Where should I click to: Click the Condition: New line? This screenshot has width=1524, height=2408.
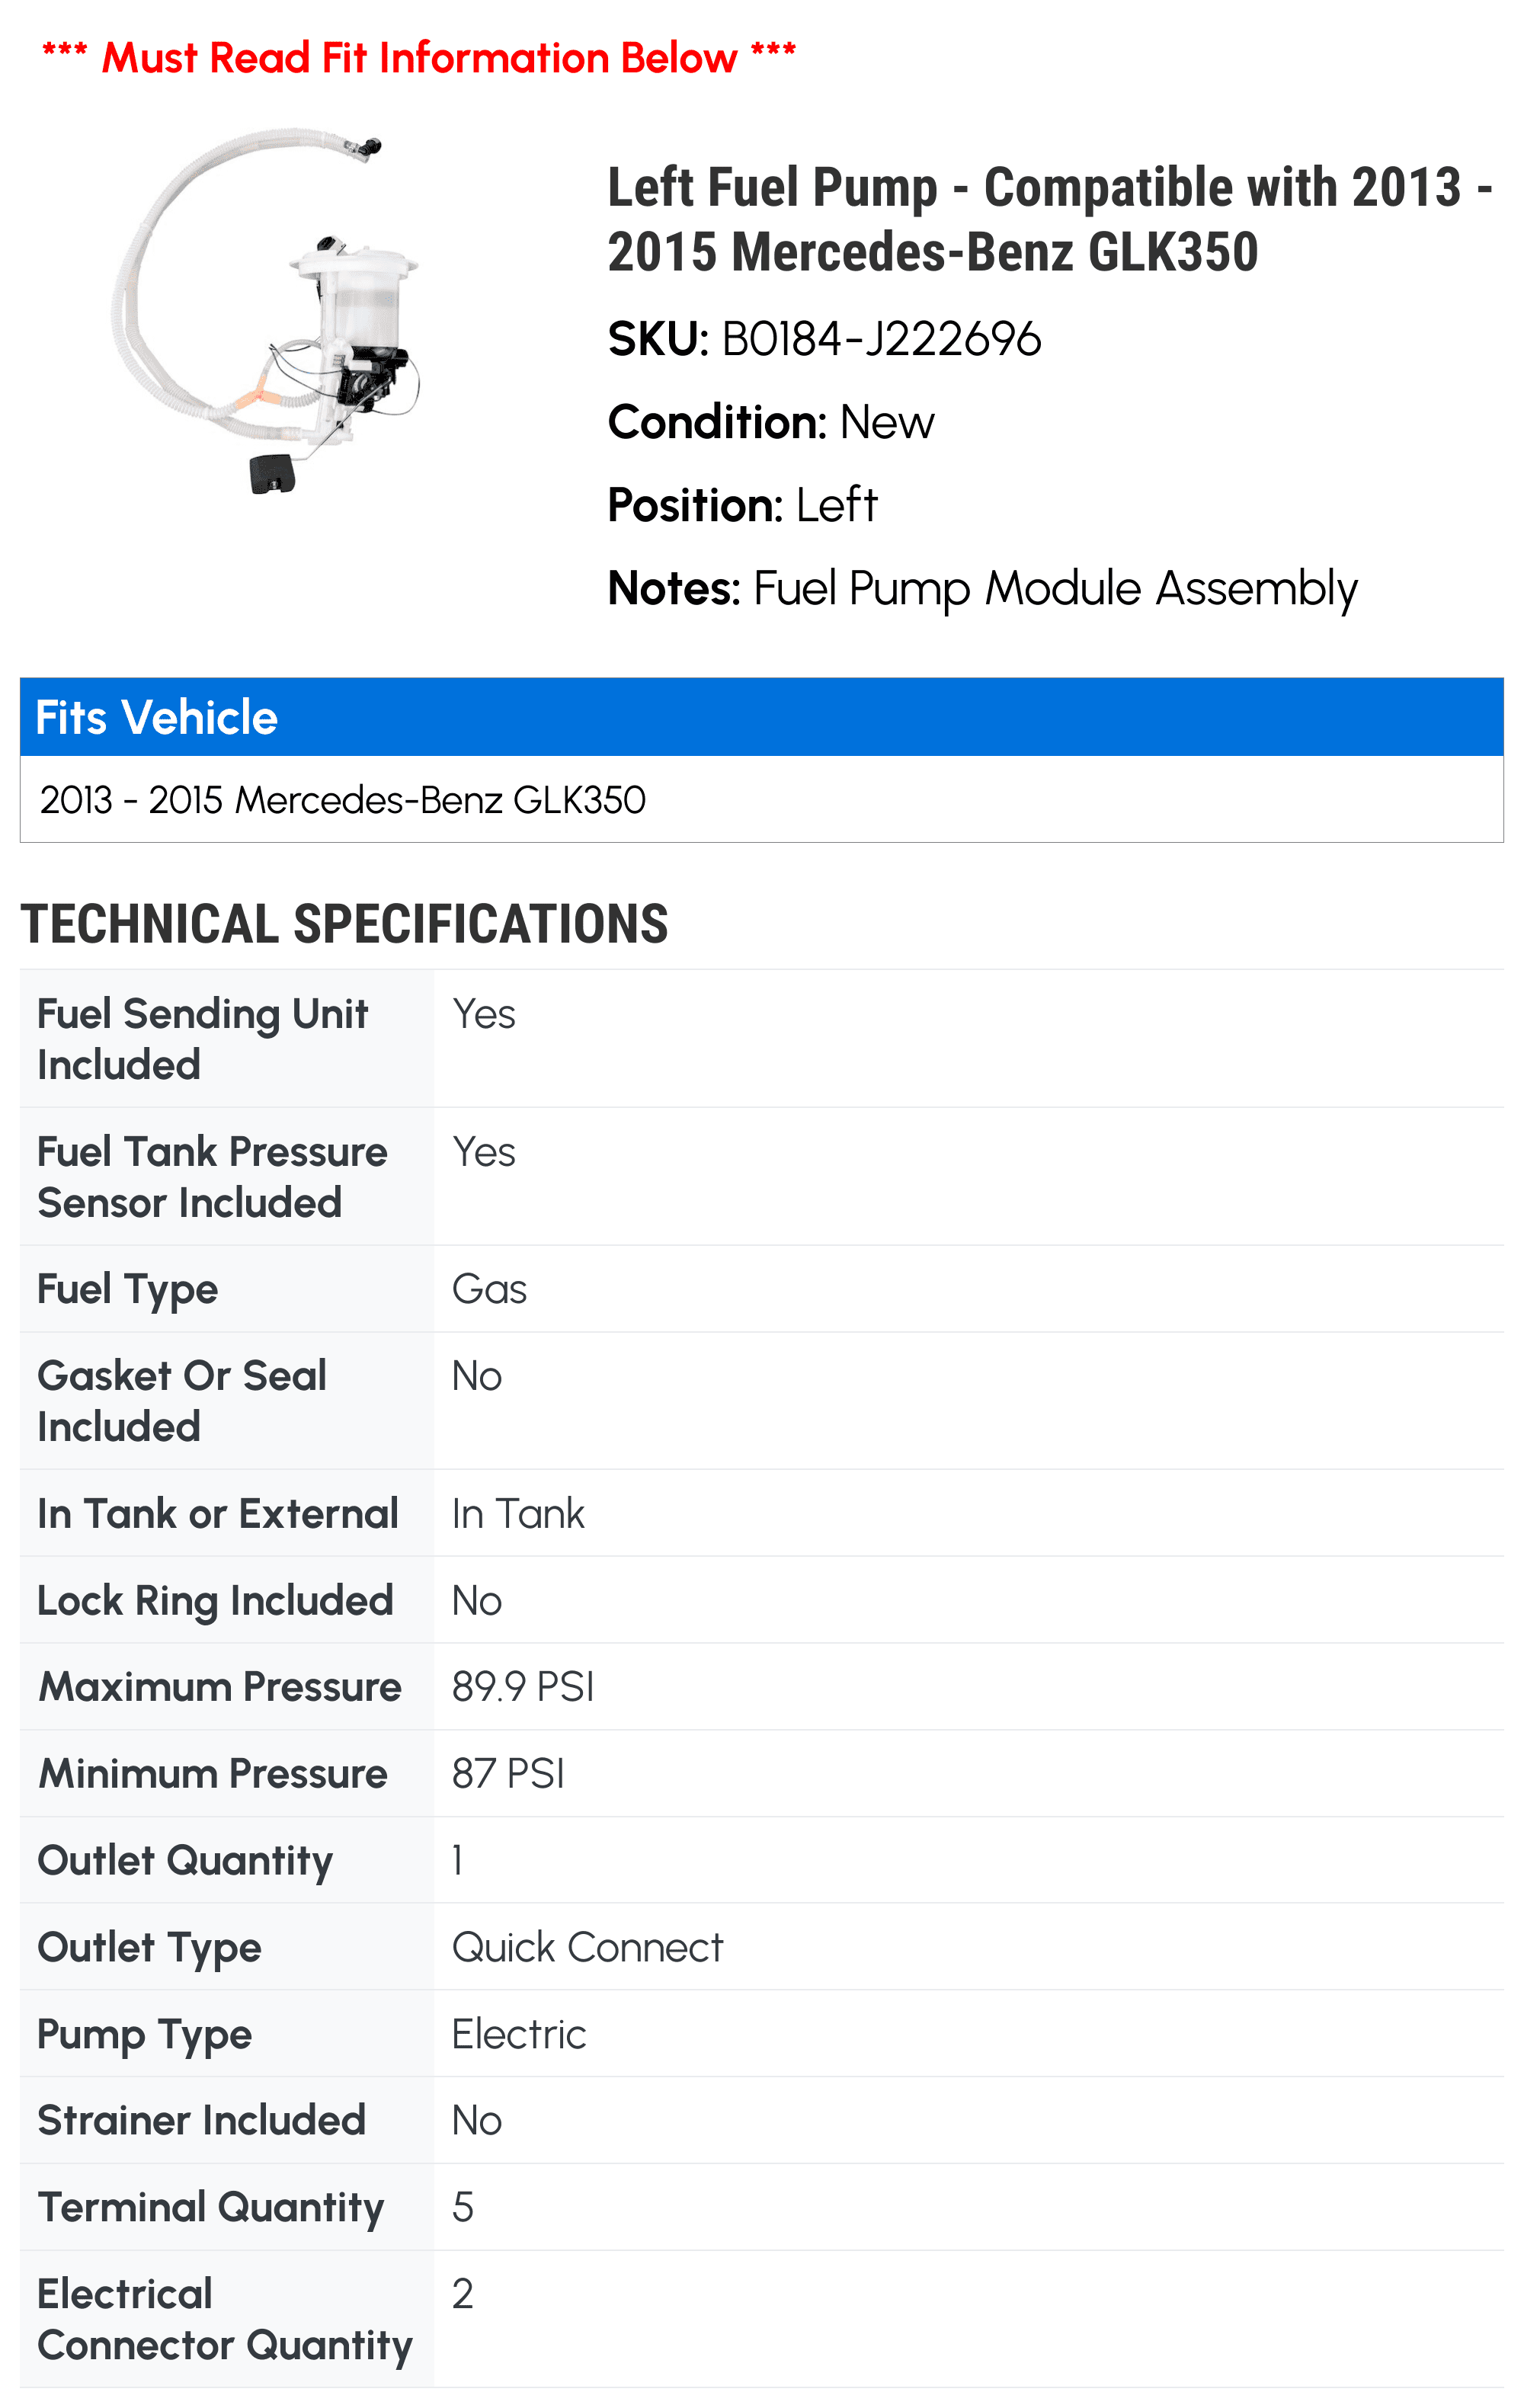pyautogui.click(x=771, y=422)
